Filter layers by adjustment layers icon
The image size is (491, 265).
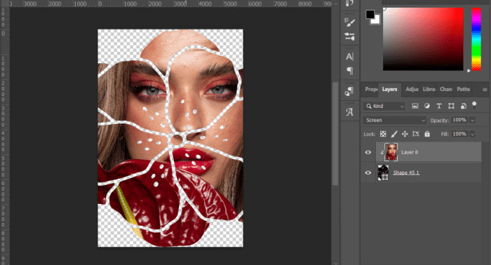tap(426, 106)
